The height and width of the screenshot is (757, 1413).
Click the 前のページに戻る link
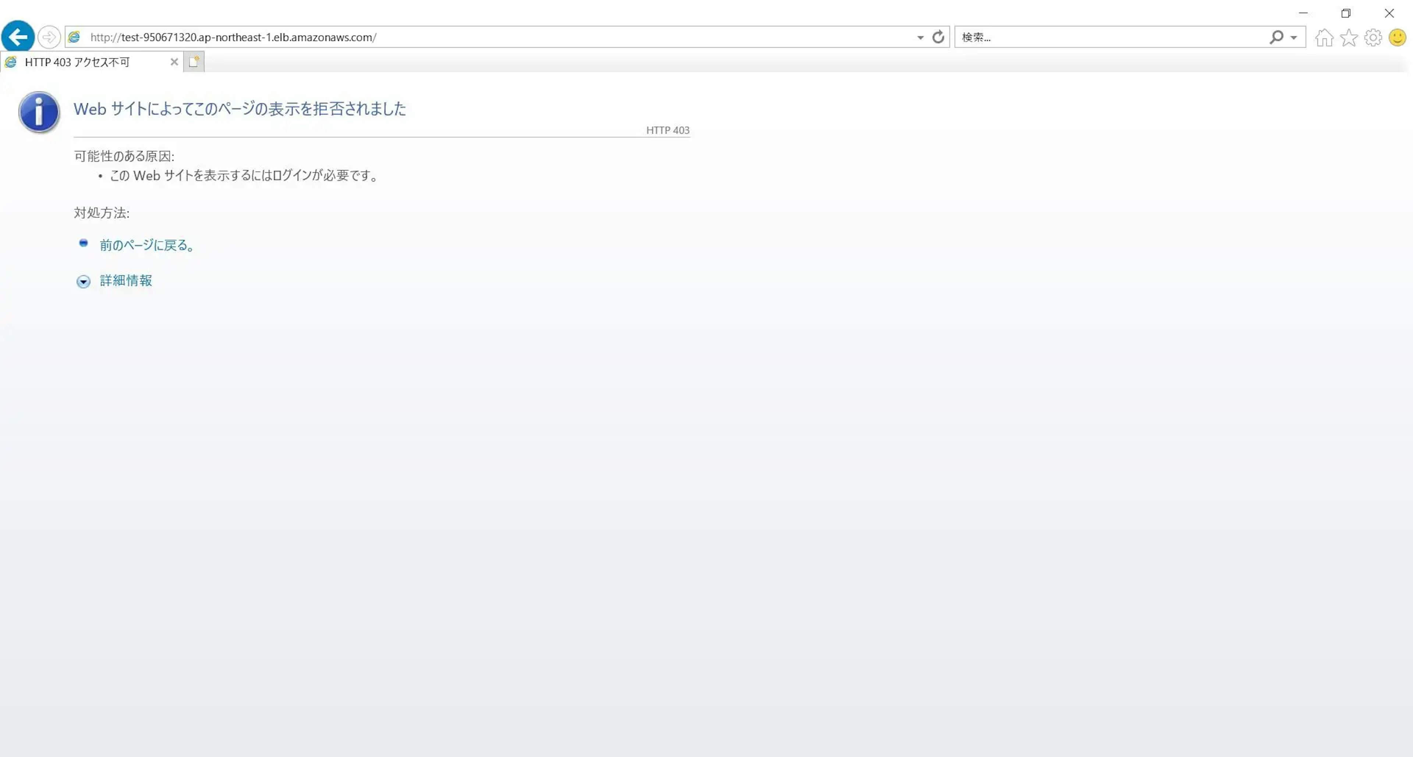(x=146, y=245)
